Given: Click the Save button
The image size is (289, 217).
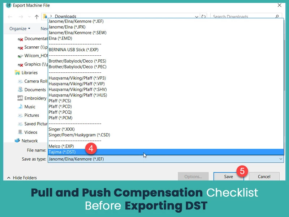Looking at the screenshot, I should pyautogui.click(x=228, y=176).
